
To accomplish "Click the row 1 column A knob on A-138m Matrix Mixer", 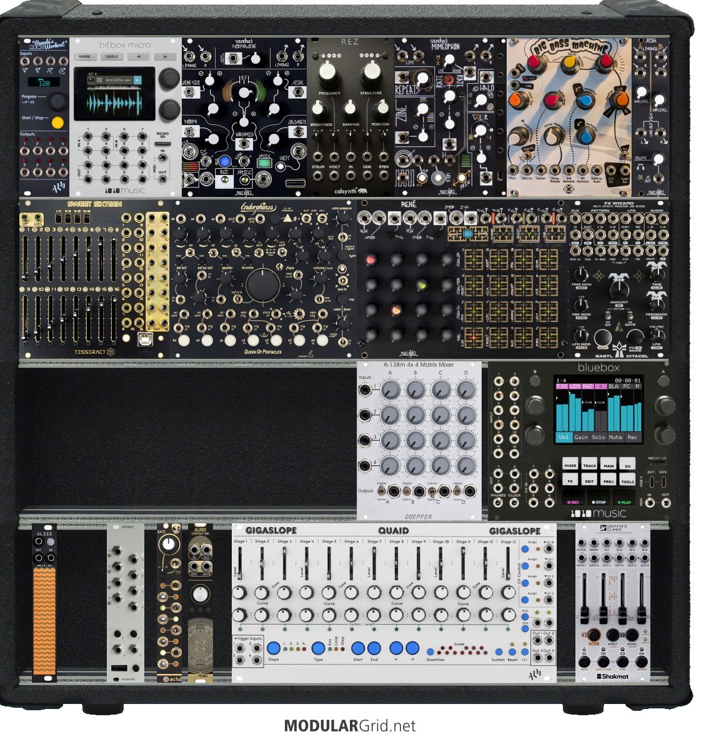I will pos(390,390).
